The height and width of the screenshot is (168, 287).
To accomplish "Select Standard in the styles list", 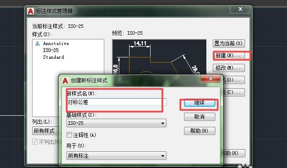I will [54, 57].
